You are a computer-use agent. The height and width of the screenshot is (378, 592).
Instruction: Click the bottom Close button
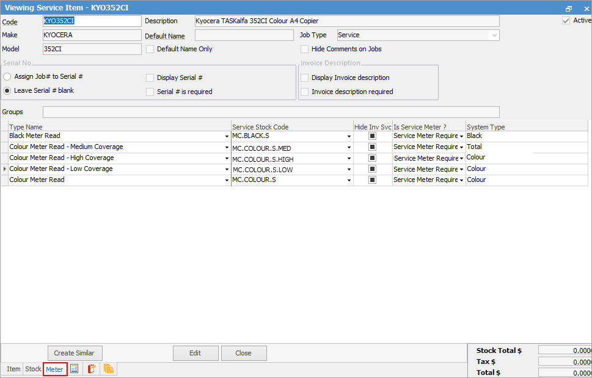tap(244, 353)
